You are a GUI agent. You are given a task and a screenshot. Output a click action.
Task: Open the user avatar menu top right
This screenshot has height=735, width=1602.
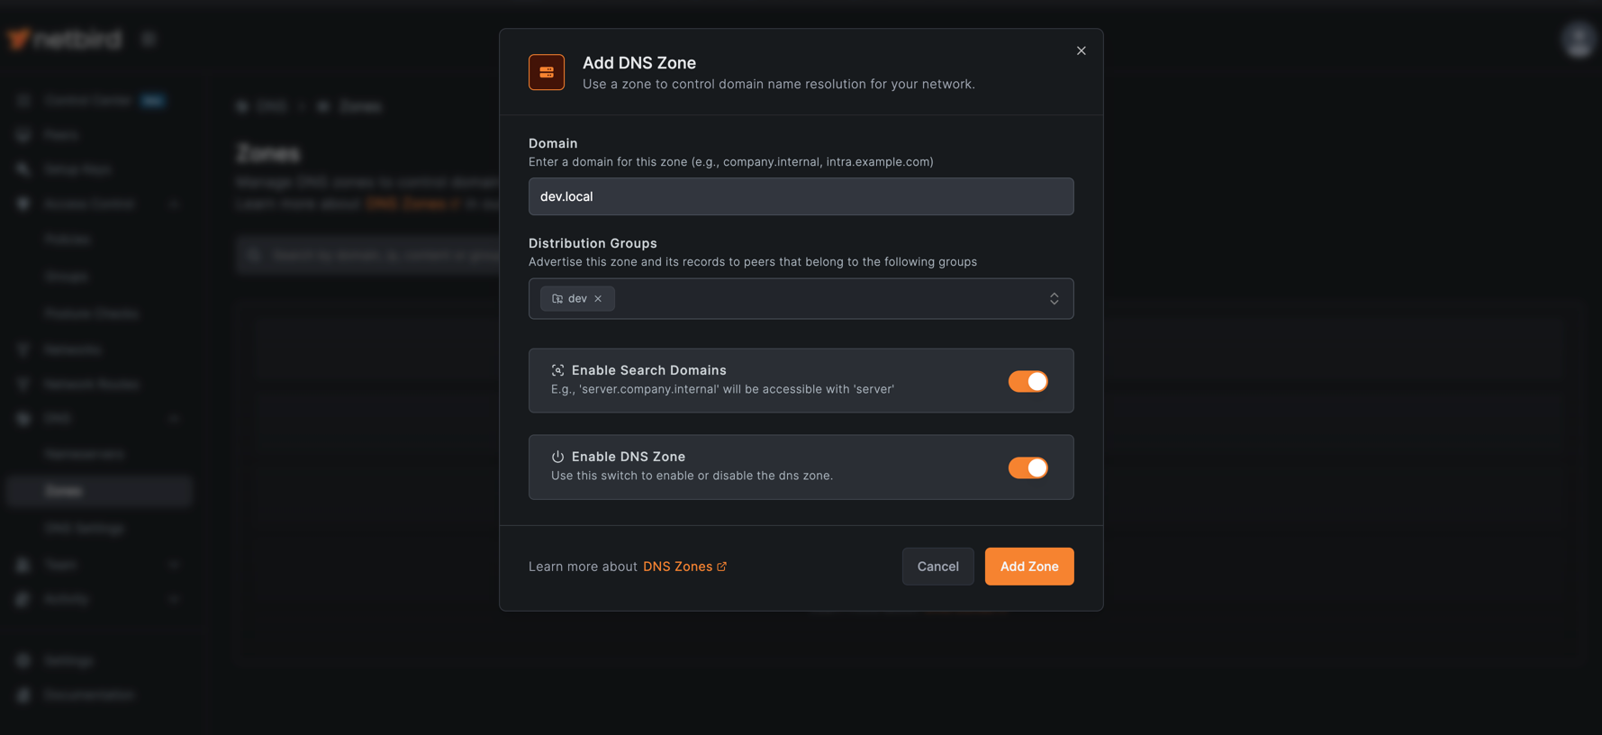click(1578, 39)
